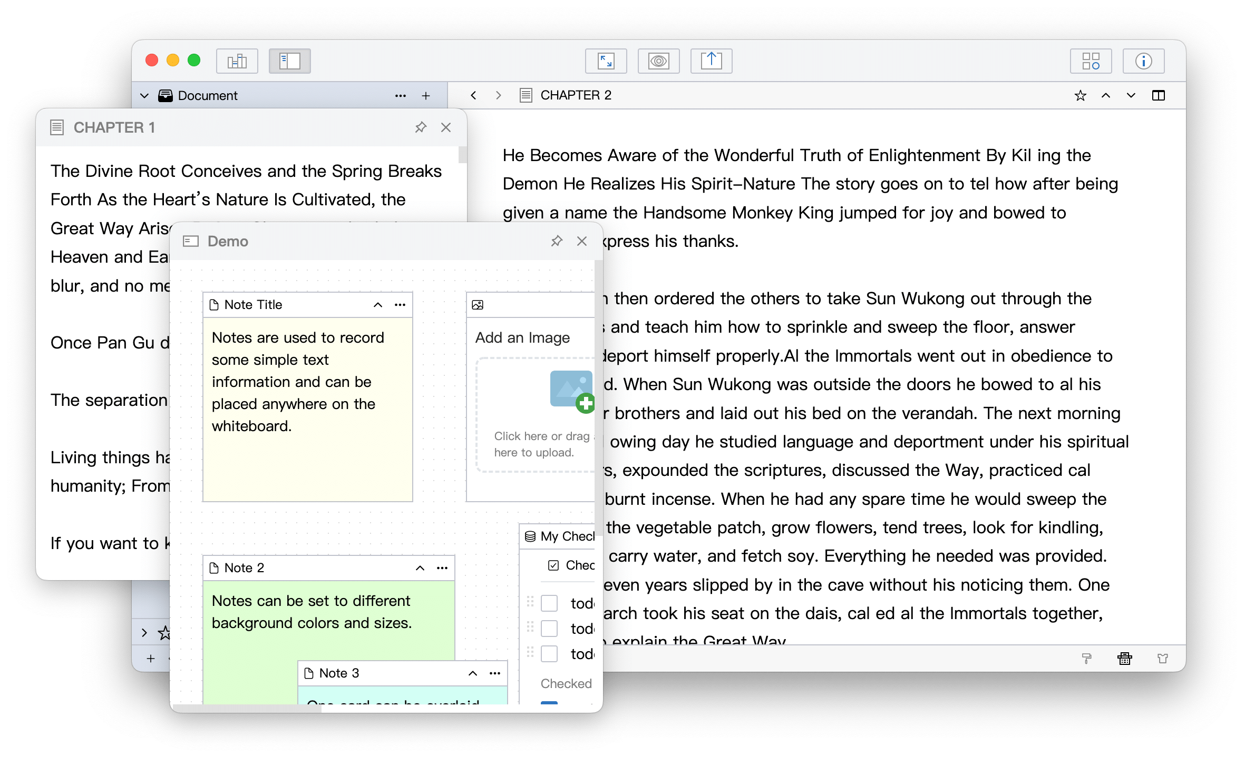This screenshot has width=1245, height=757.
Task: Add a new item with Document plus
Action: [x=426, y=96]
